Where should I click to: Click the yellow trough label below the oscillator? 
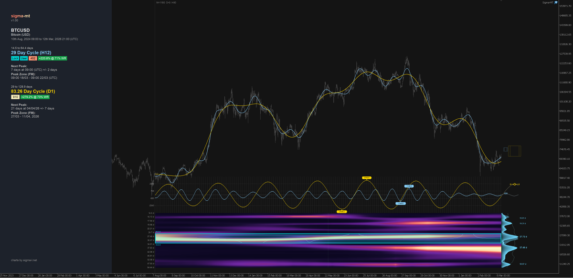click(341, 211)
